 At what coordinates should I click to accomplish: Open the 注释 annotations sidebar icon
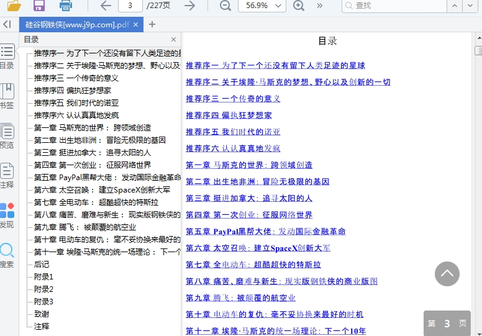tap(7, 176)
